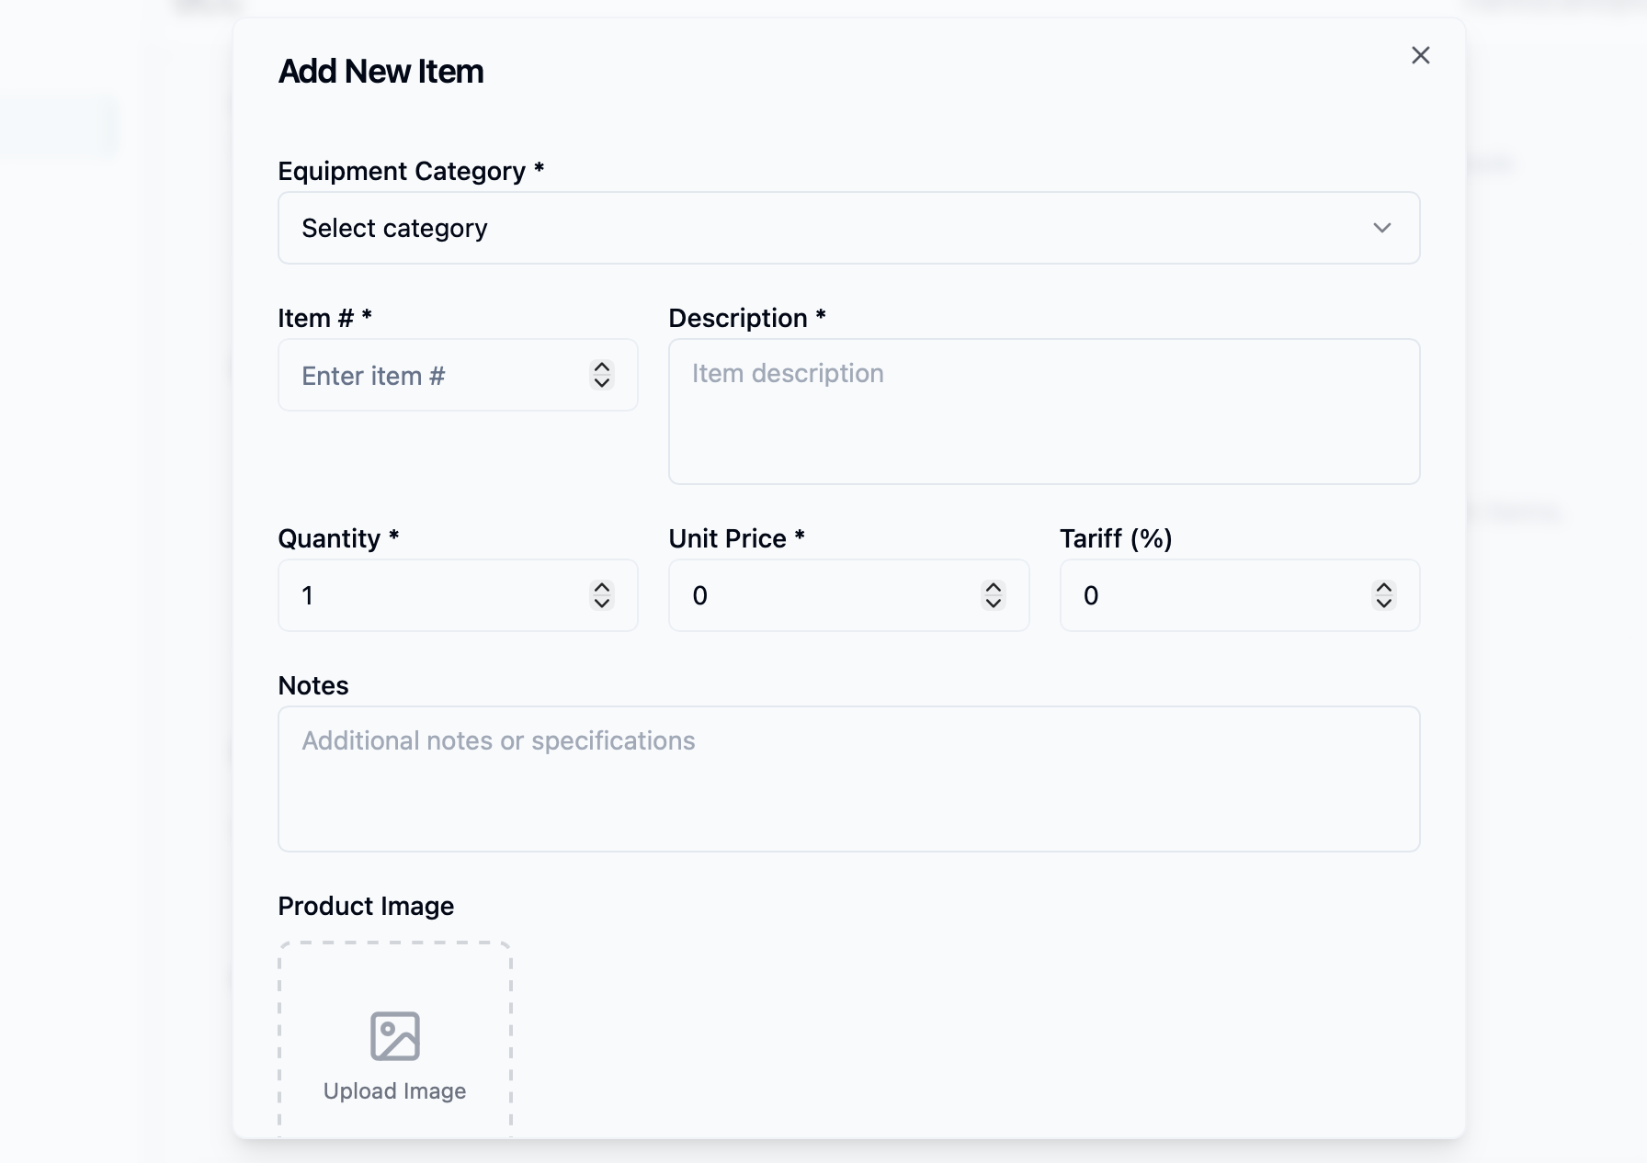
Task: Increase Tariff percentage with up arrow
Action: click(x=1383, y=587)
